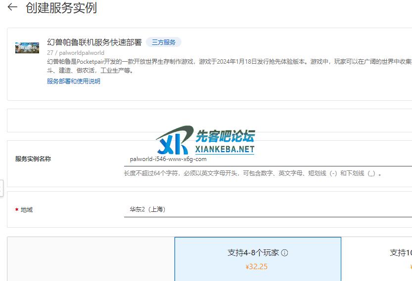Click the 幻兽帕鲁联机服务快速部署 service title
Image resolution: width=412 pixels, height=281 pixels.
(x=94, y=42)
